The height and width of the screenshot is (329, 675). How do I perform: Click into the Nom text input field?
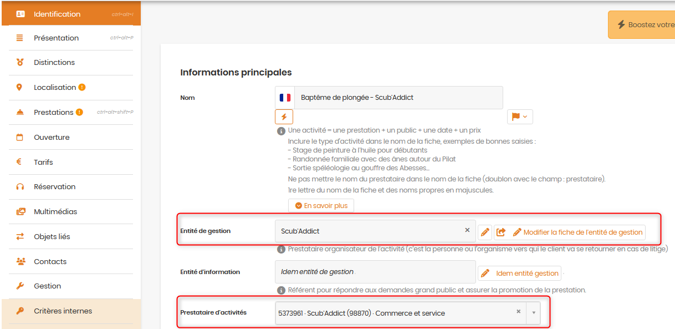pyautogui.click(x=398, y=98)
